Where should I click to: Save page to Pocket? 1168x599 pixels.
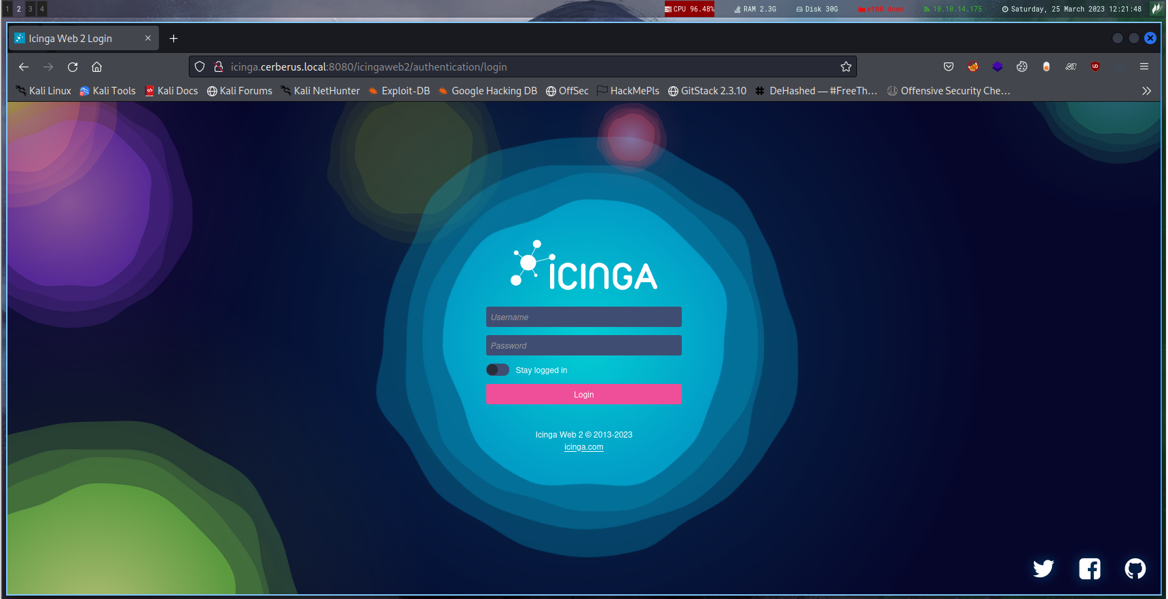tap(949, 66)
